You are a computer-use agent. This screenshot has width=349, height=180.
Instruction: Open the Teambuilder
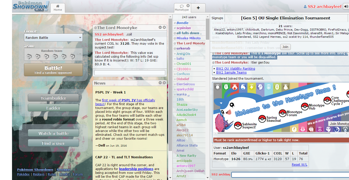(53, 98)
